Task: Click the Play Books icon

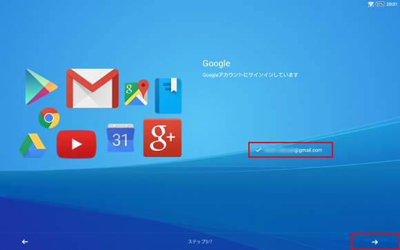Action: (x=168, y=96)
